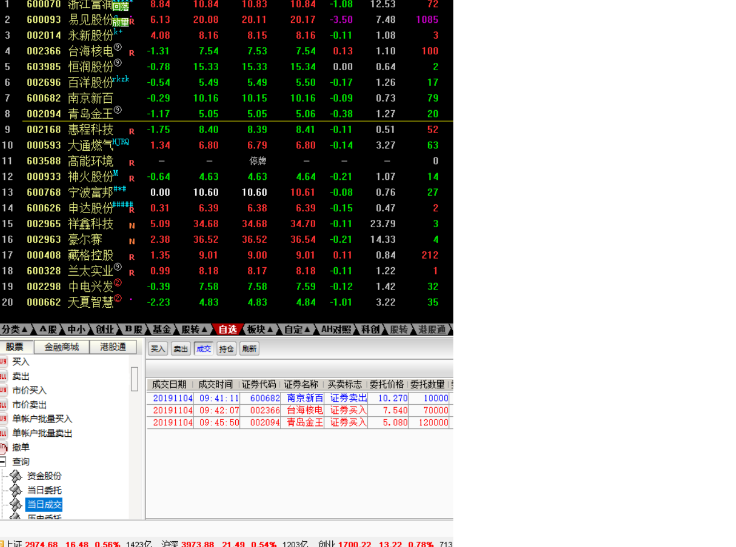736x547 pixels.
Task: Collapse the 查询 tree node
Action: 2,462
